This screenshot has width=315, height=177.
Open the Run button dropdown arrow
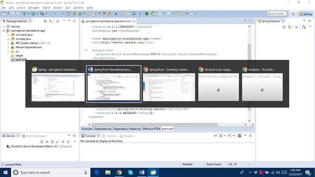tap(37, 14)
